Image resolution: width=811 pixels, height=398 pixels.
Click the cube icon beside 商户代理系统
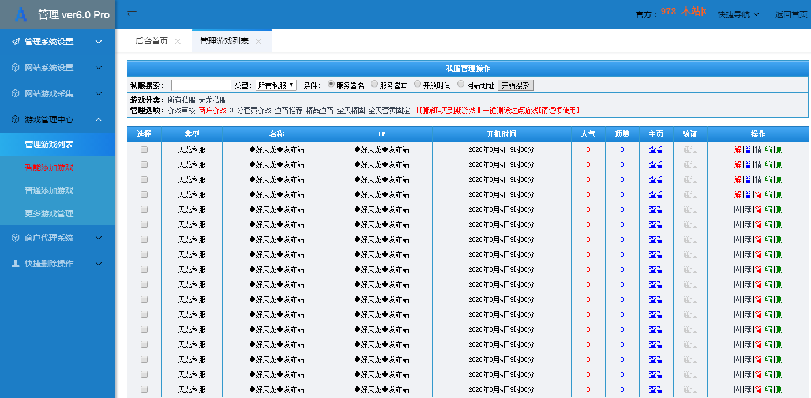pyautogui.click(x=16, y=238)
